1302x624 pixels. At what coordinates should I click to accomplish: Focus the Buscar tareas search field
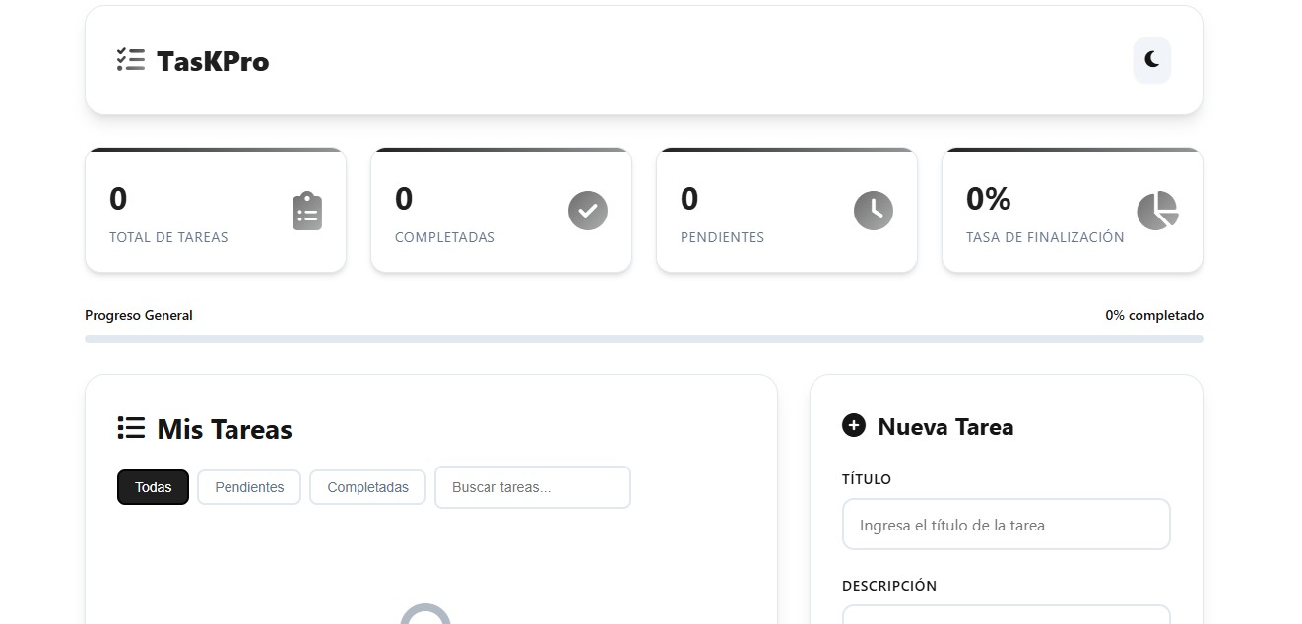tap(533, 487)
